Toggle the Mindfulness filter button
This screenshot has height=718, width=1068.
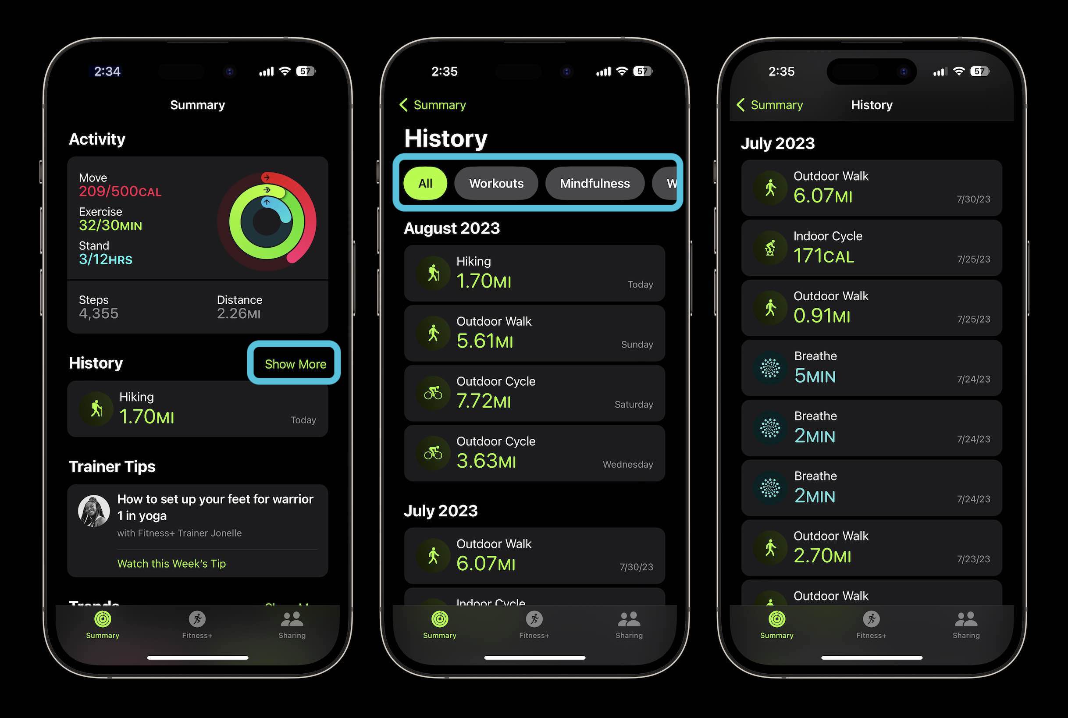(597, 183)
